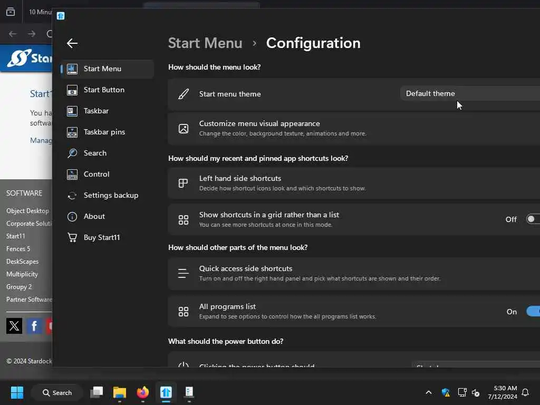
Task: Click the Left hand side shortcuts layout icon
Action: tap(183, 183)
